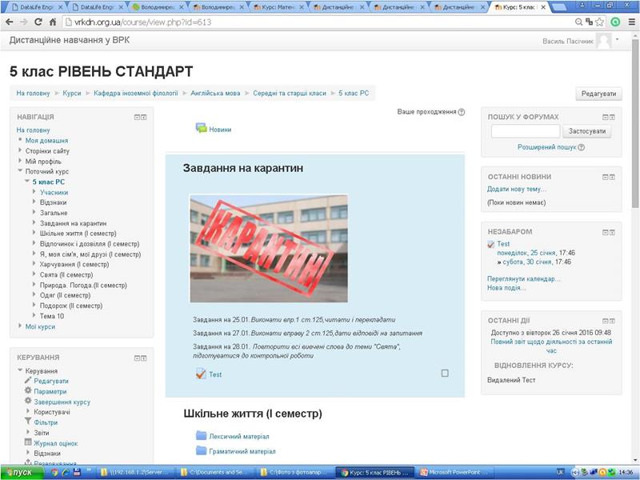640x480 pixels.
Task: Open the zoom magnifier icon in address bar
Action: (x=578, y=22)
